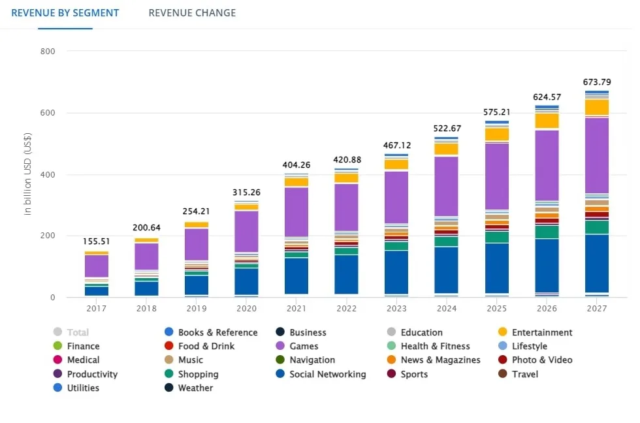Image resolution: width=640 pixels, height=423 pixels.
Task: Toggle the Finance legend item
Action: pos(76,346)
